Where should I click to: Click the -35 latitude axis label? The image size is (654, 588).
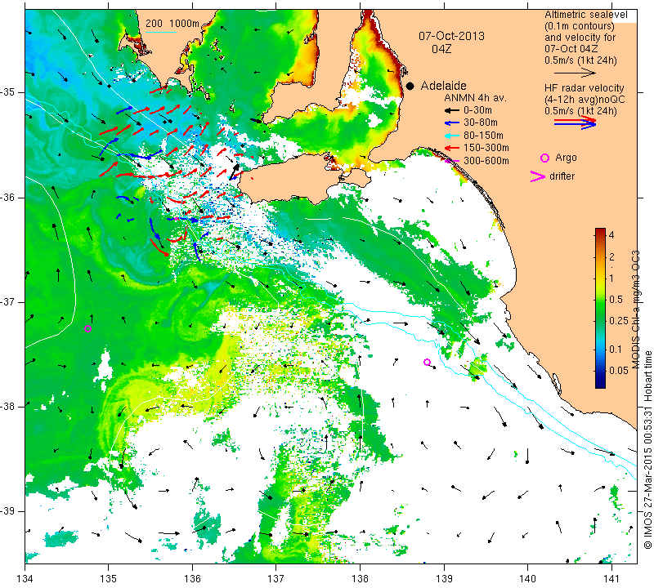pos(7,92)
